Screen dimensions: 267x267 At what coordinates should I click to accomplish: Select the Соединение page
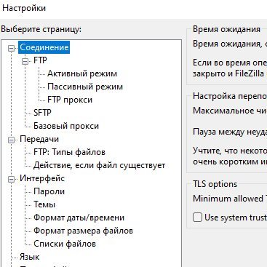(x=44, y=47)
